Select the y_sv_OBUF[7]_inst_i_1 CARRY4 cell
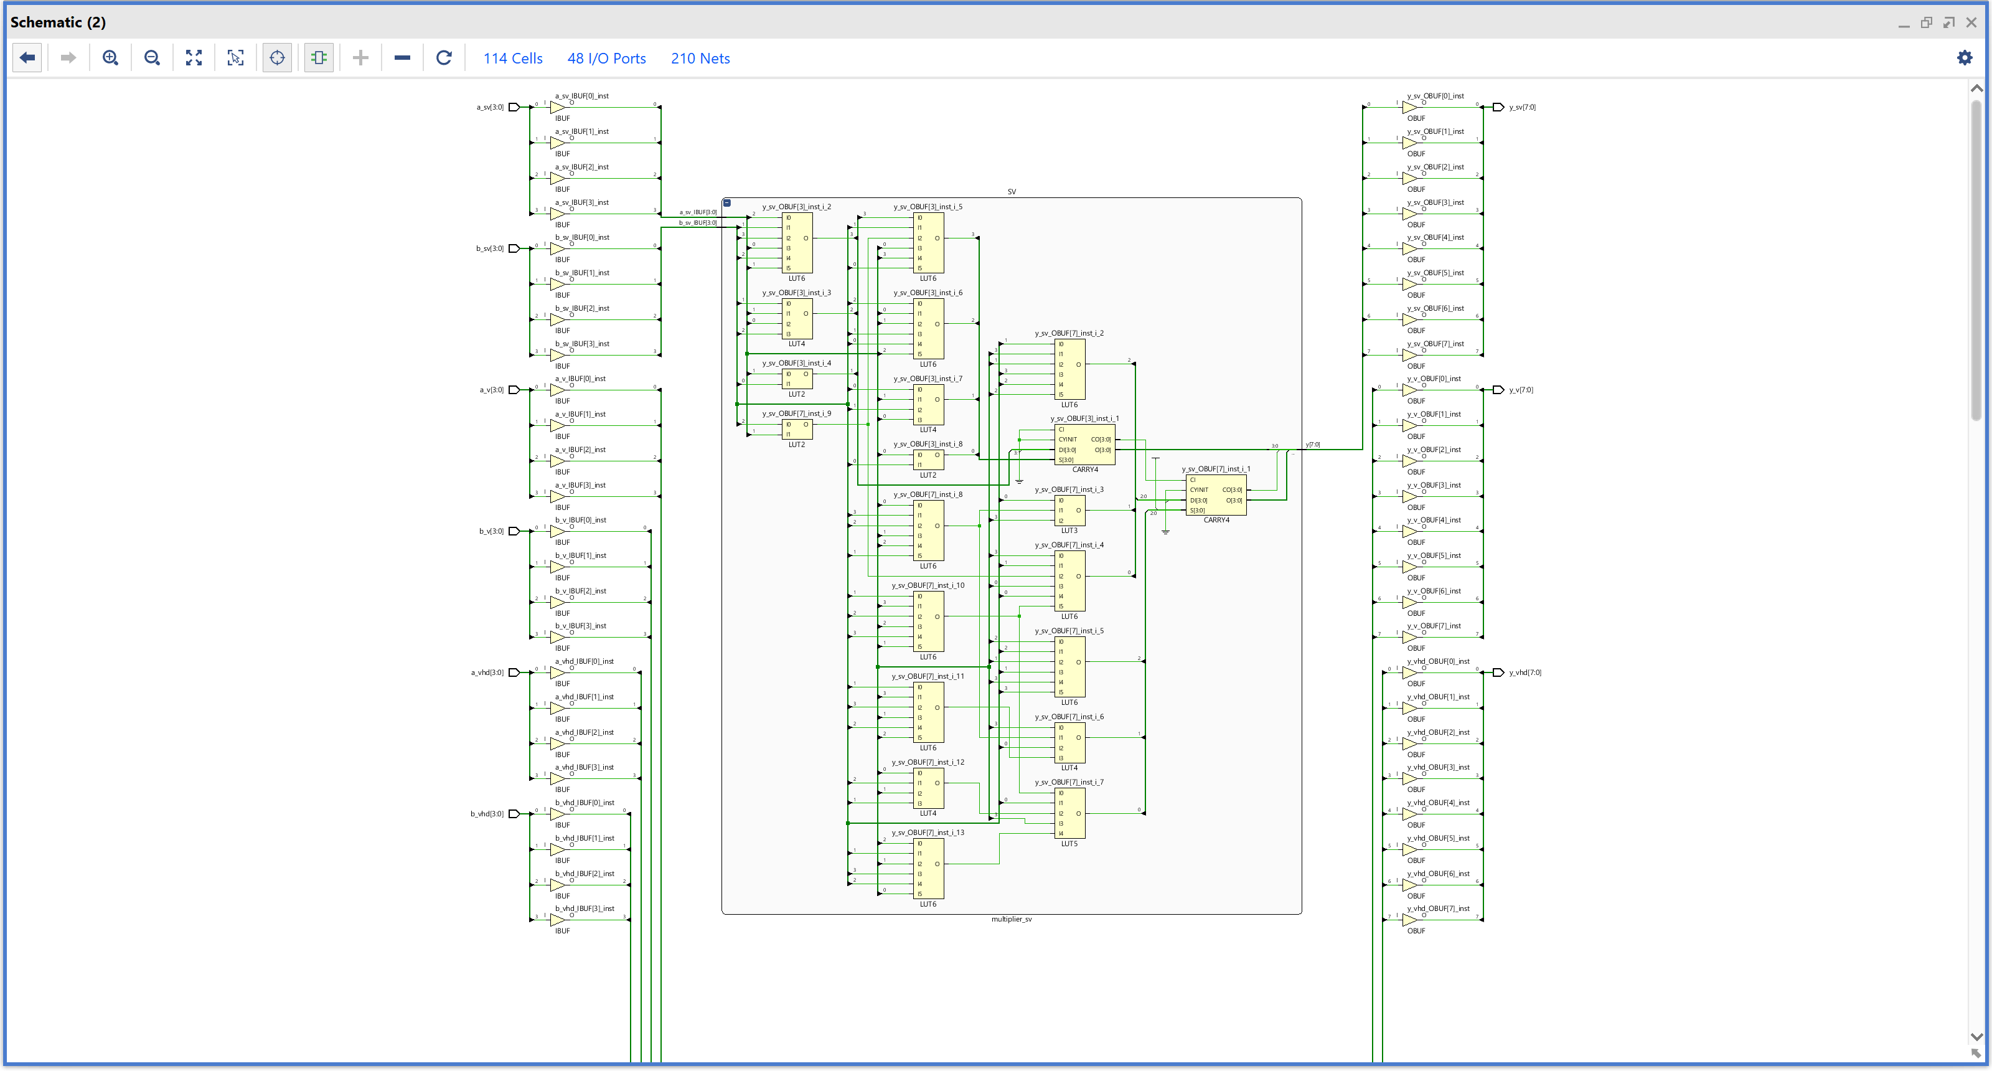1992x1071 pixels. pyautogui.click(x=1216, y=496)
